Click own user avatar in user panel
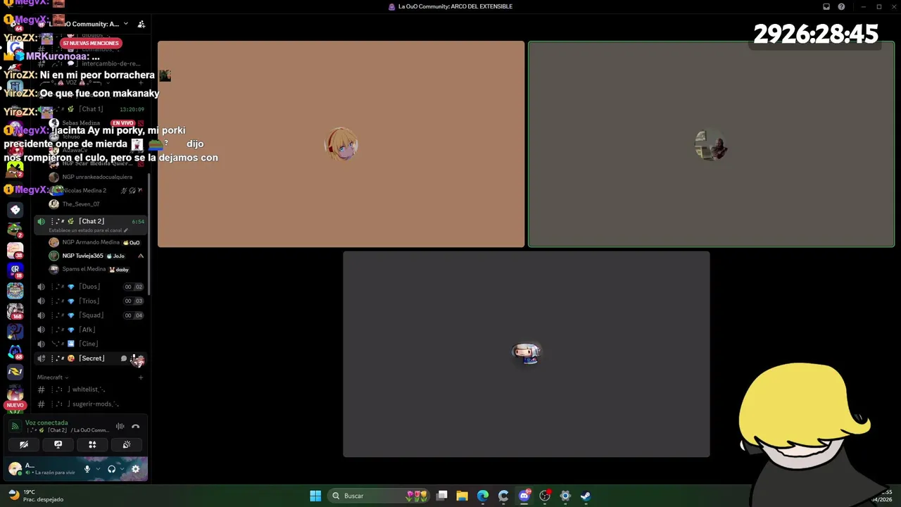This screenshot has height=507, width=901. (x=15, y=469)
